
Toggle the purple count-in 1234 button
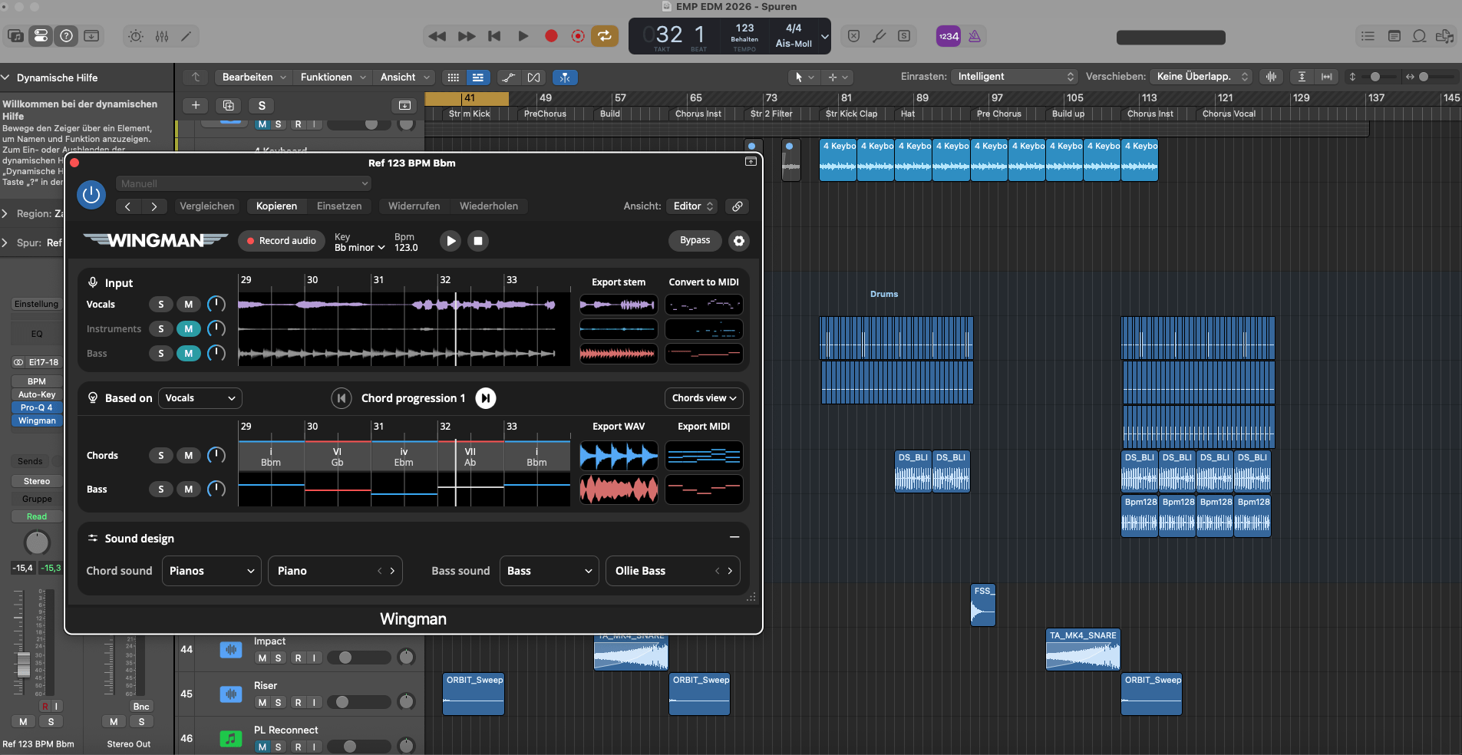point(949,36)
